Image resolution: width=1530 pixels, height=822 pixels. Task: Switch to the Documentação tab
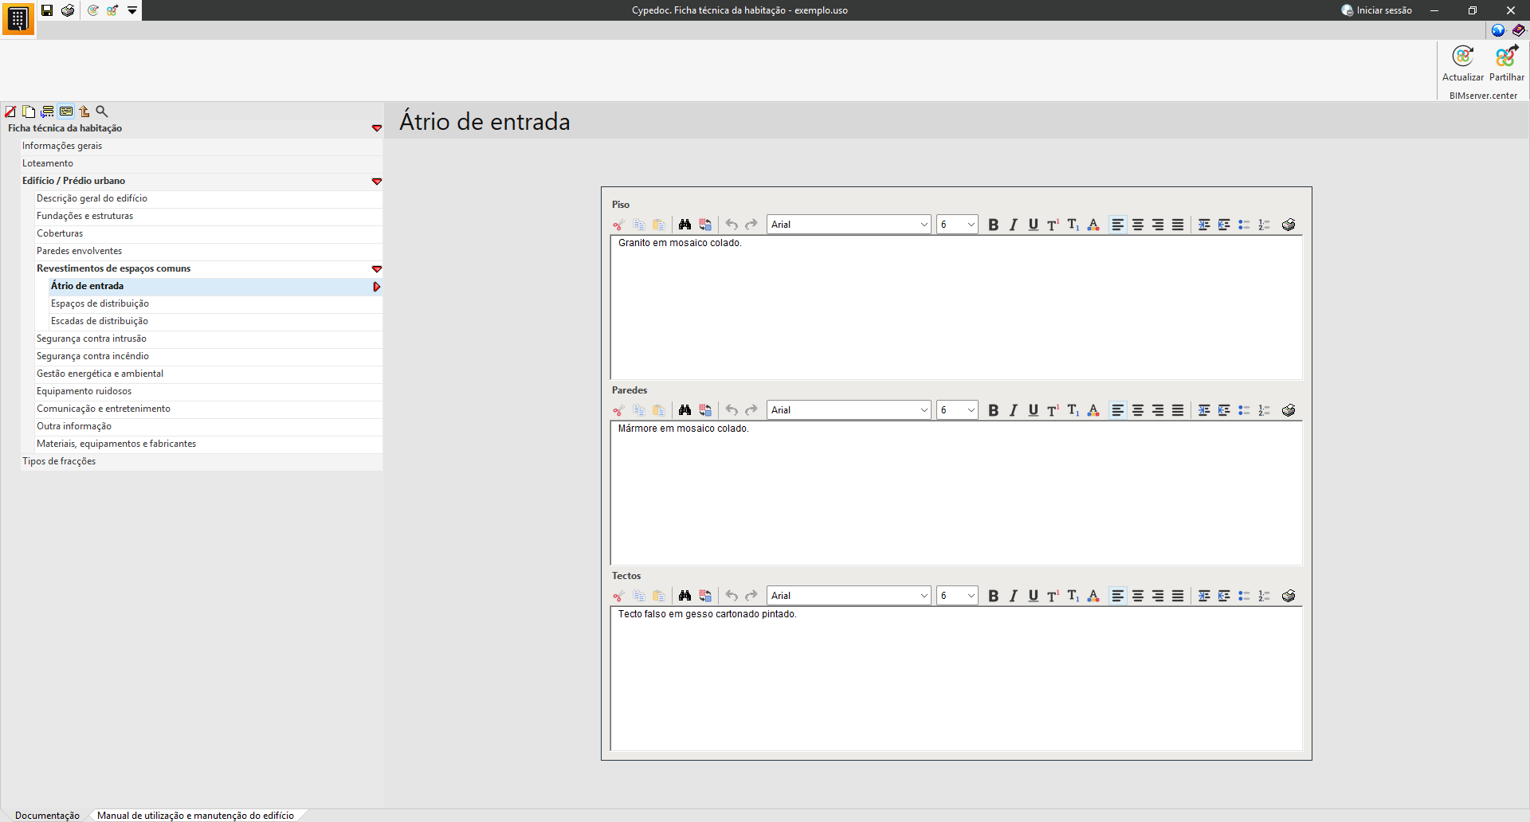click(47, 815)
